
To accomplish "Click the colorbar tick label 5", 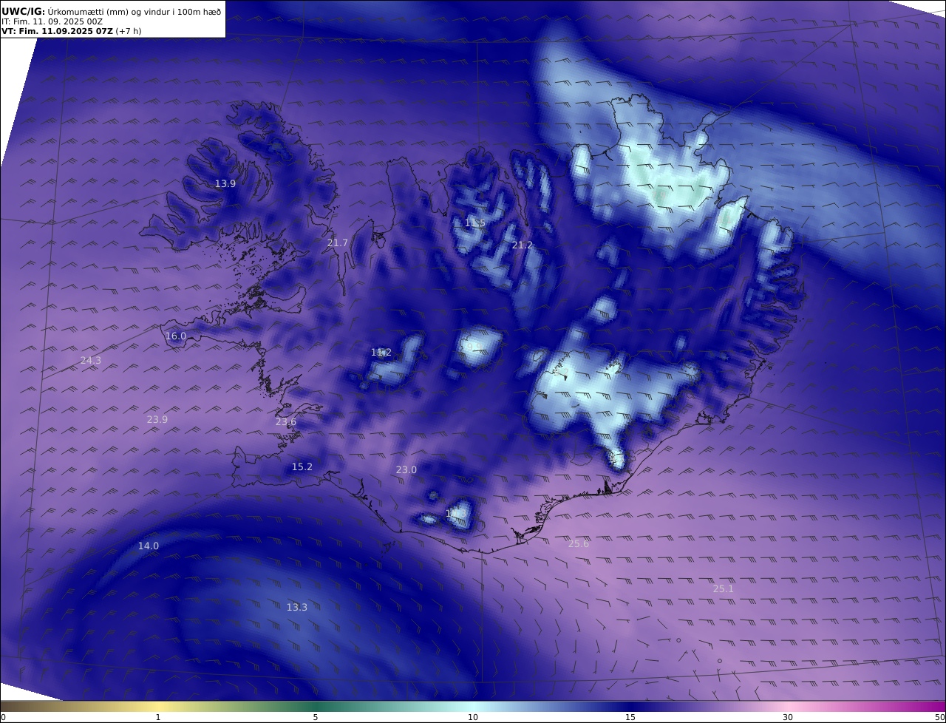I will pos(315,717).
